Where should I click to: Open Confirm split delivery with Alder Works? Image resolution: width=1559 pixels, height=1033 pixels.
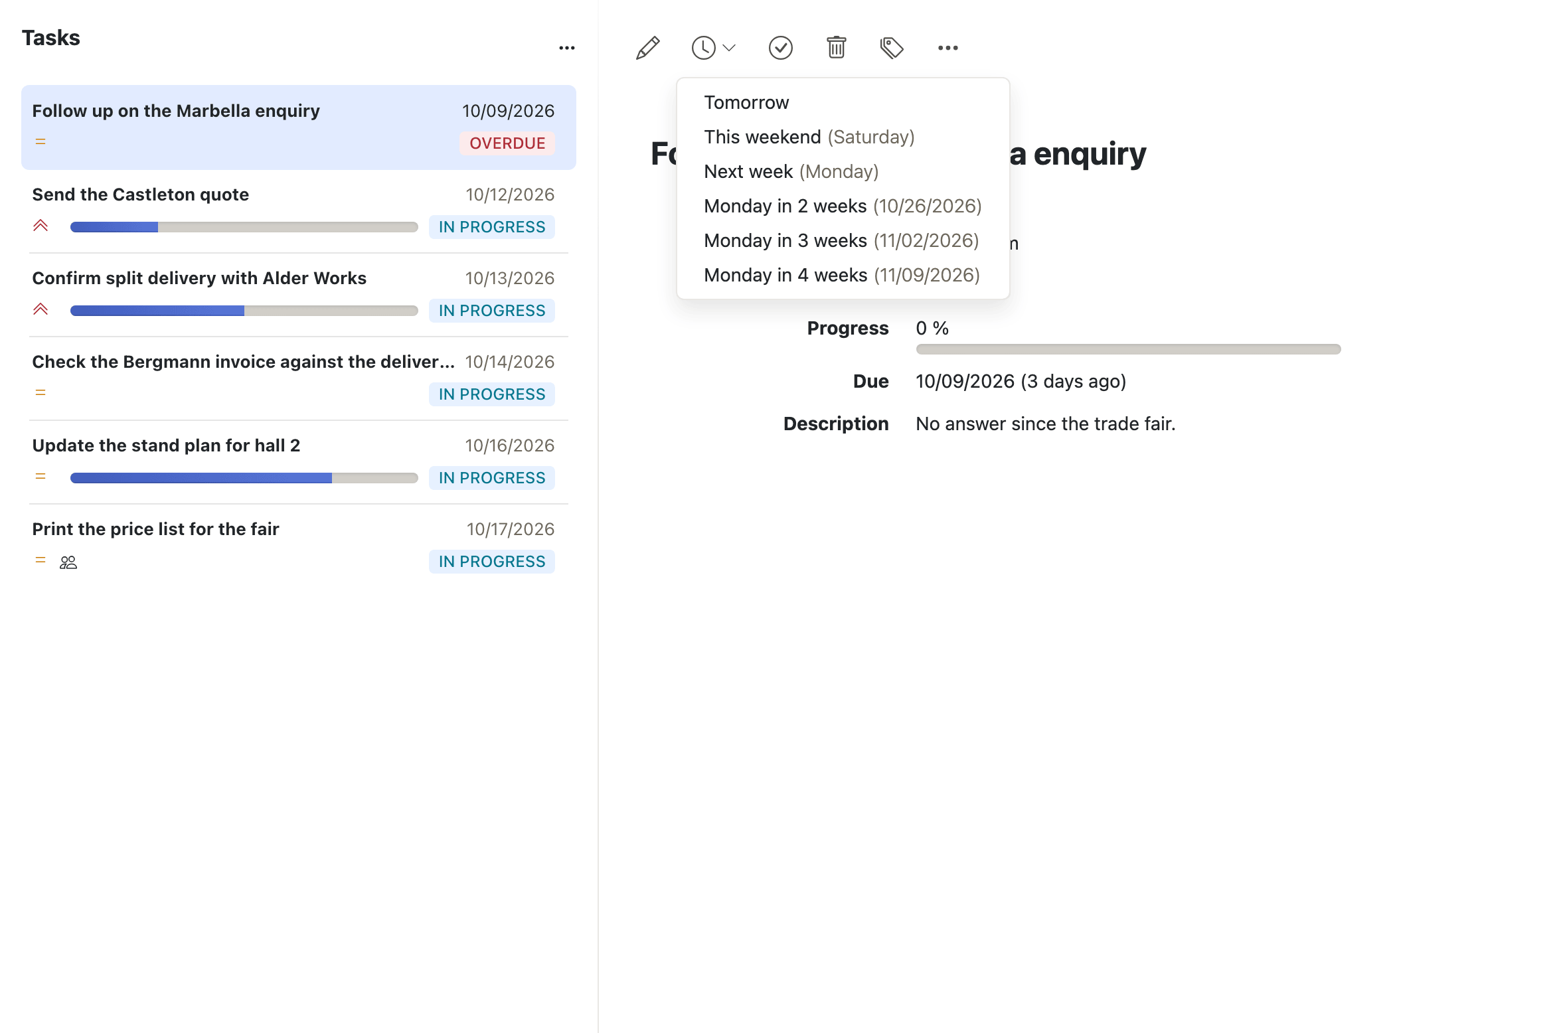[299, 295]
